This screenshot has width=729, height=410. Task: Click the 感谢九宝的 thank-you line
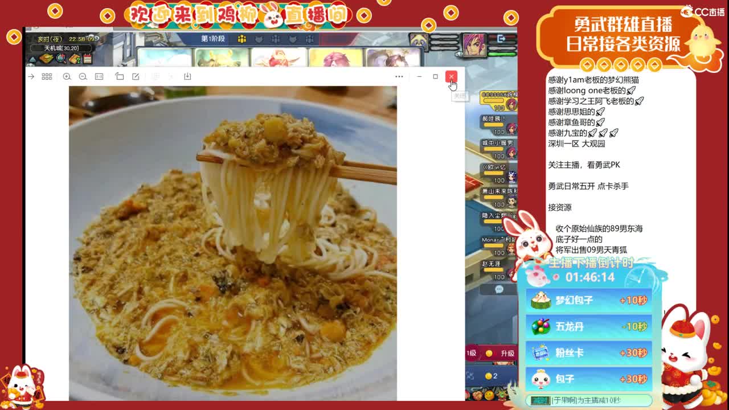[x=583, y=133]
